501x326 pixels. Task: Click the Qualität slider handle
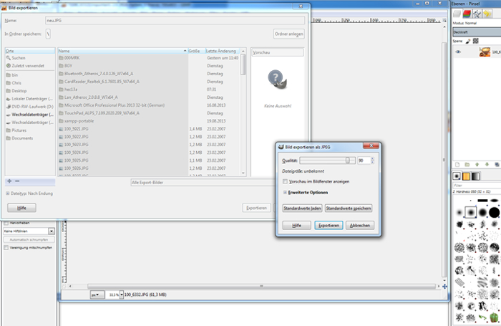pyautogui.click(x=349, y=160)
